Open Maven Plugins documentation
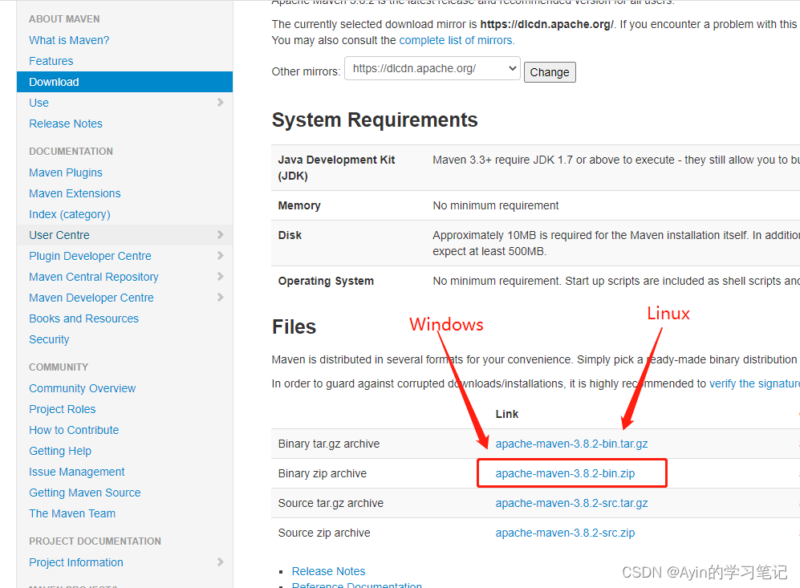The image size is (800, 588). (x=65, y=173)
